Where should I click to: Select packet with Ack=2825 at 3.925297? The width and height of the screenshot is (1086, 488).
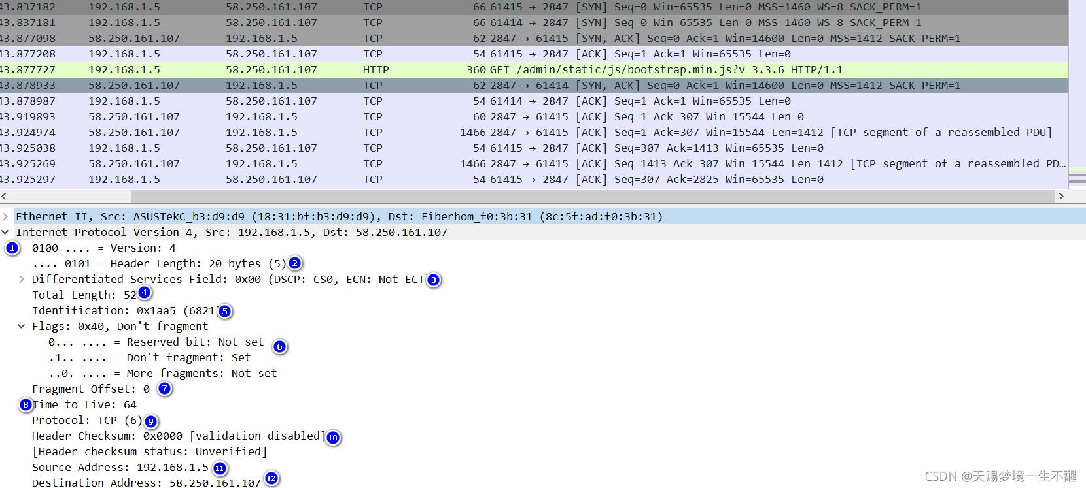534,179
